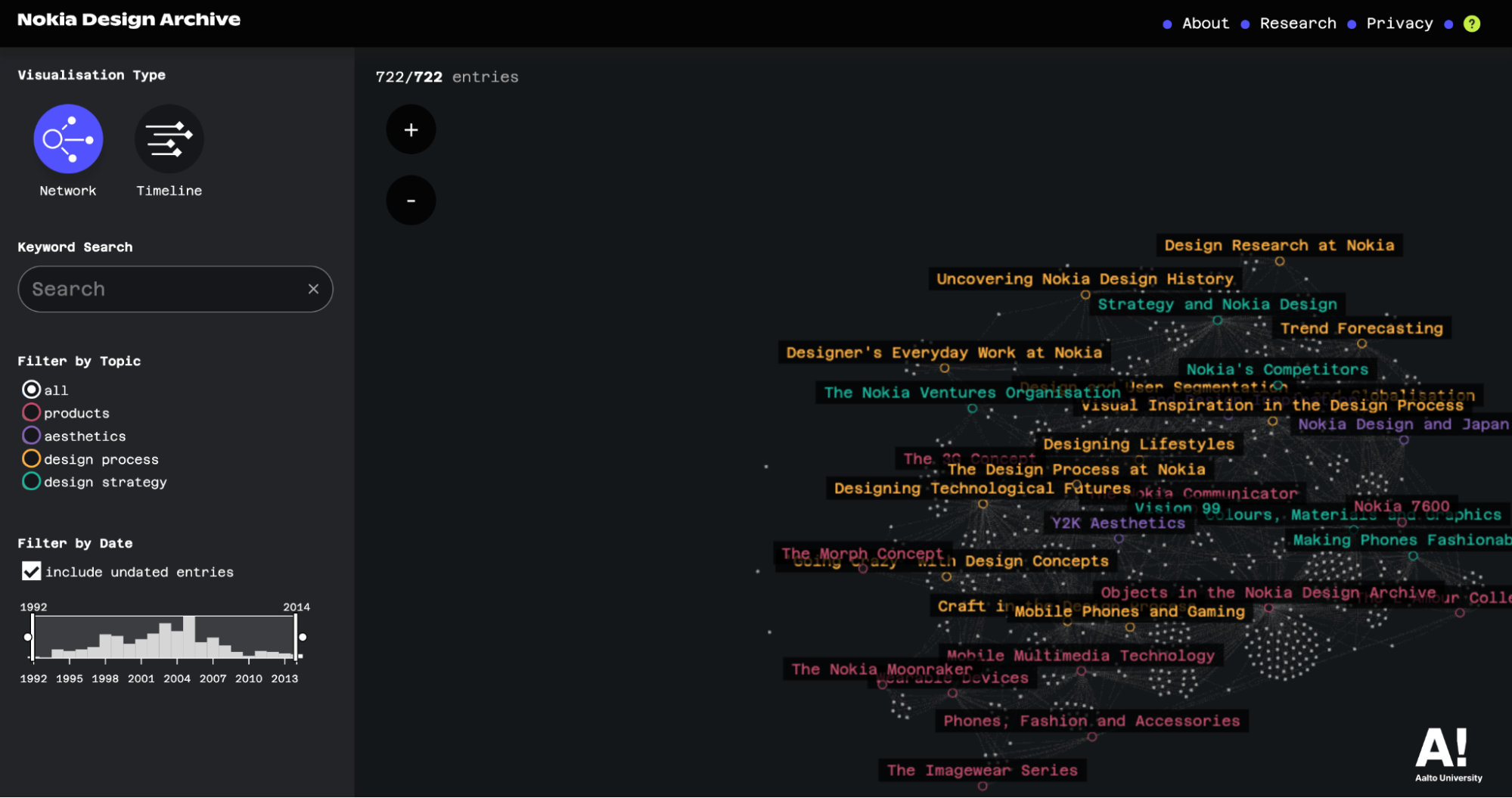1512x798 pixels.
Task: Open the green question mark help icon
Action: (1471, 23)
